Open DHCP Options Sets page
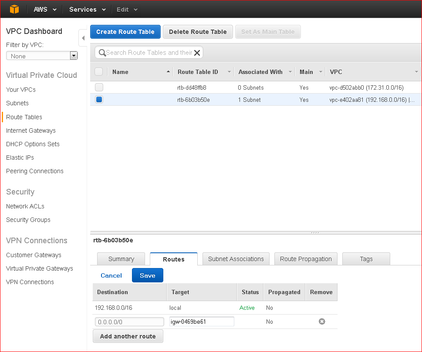The height and width of the screenshot is (352, 422). pyautogui.click(x=33, y=144)
